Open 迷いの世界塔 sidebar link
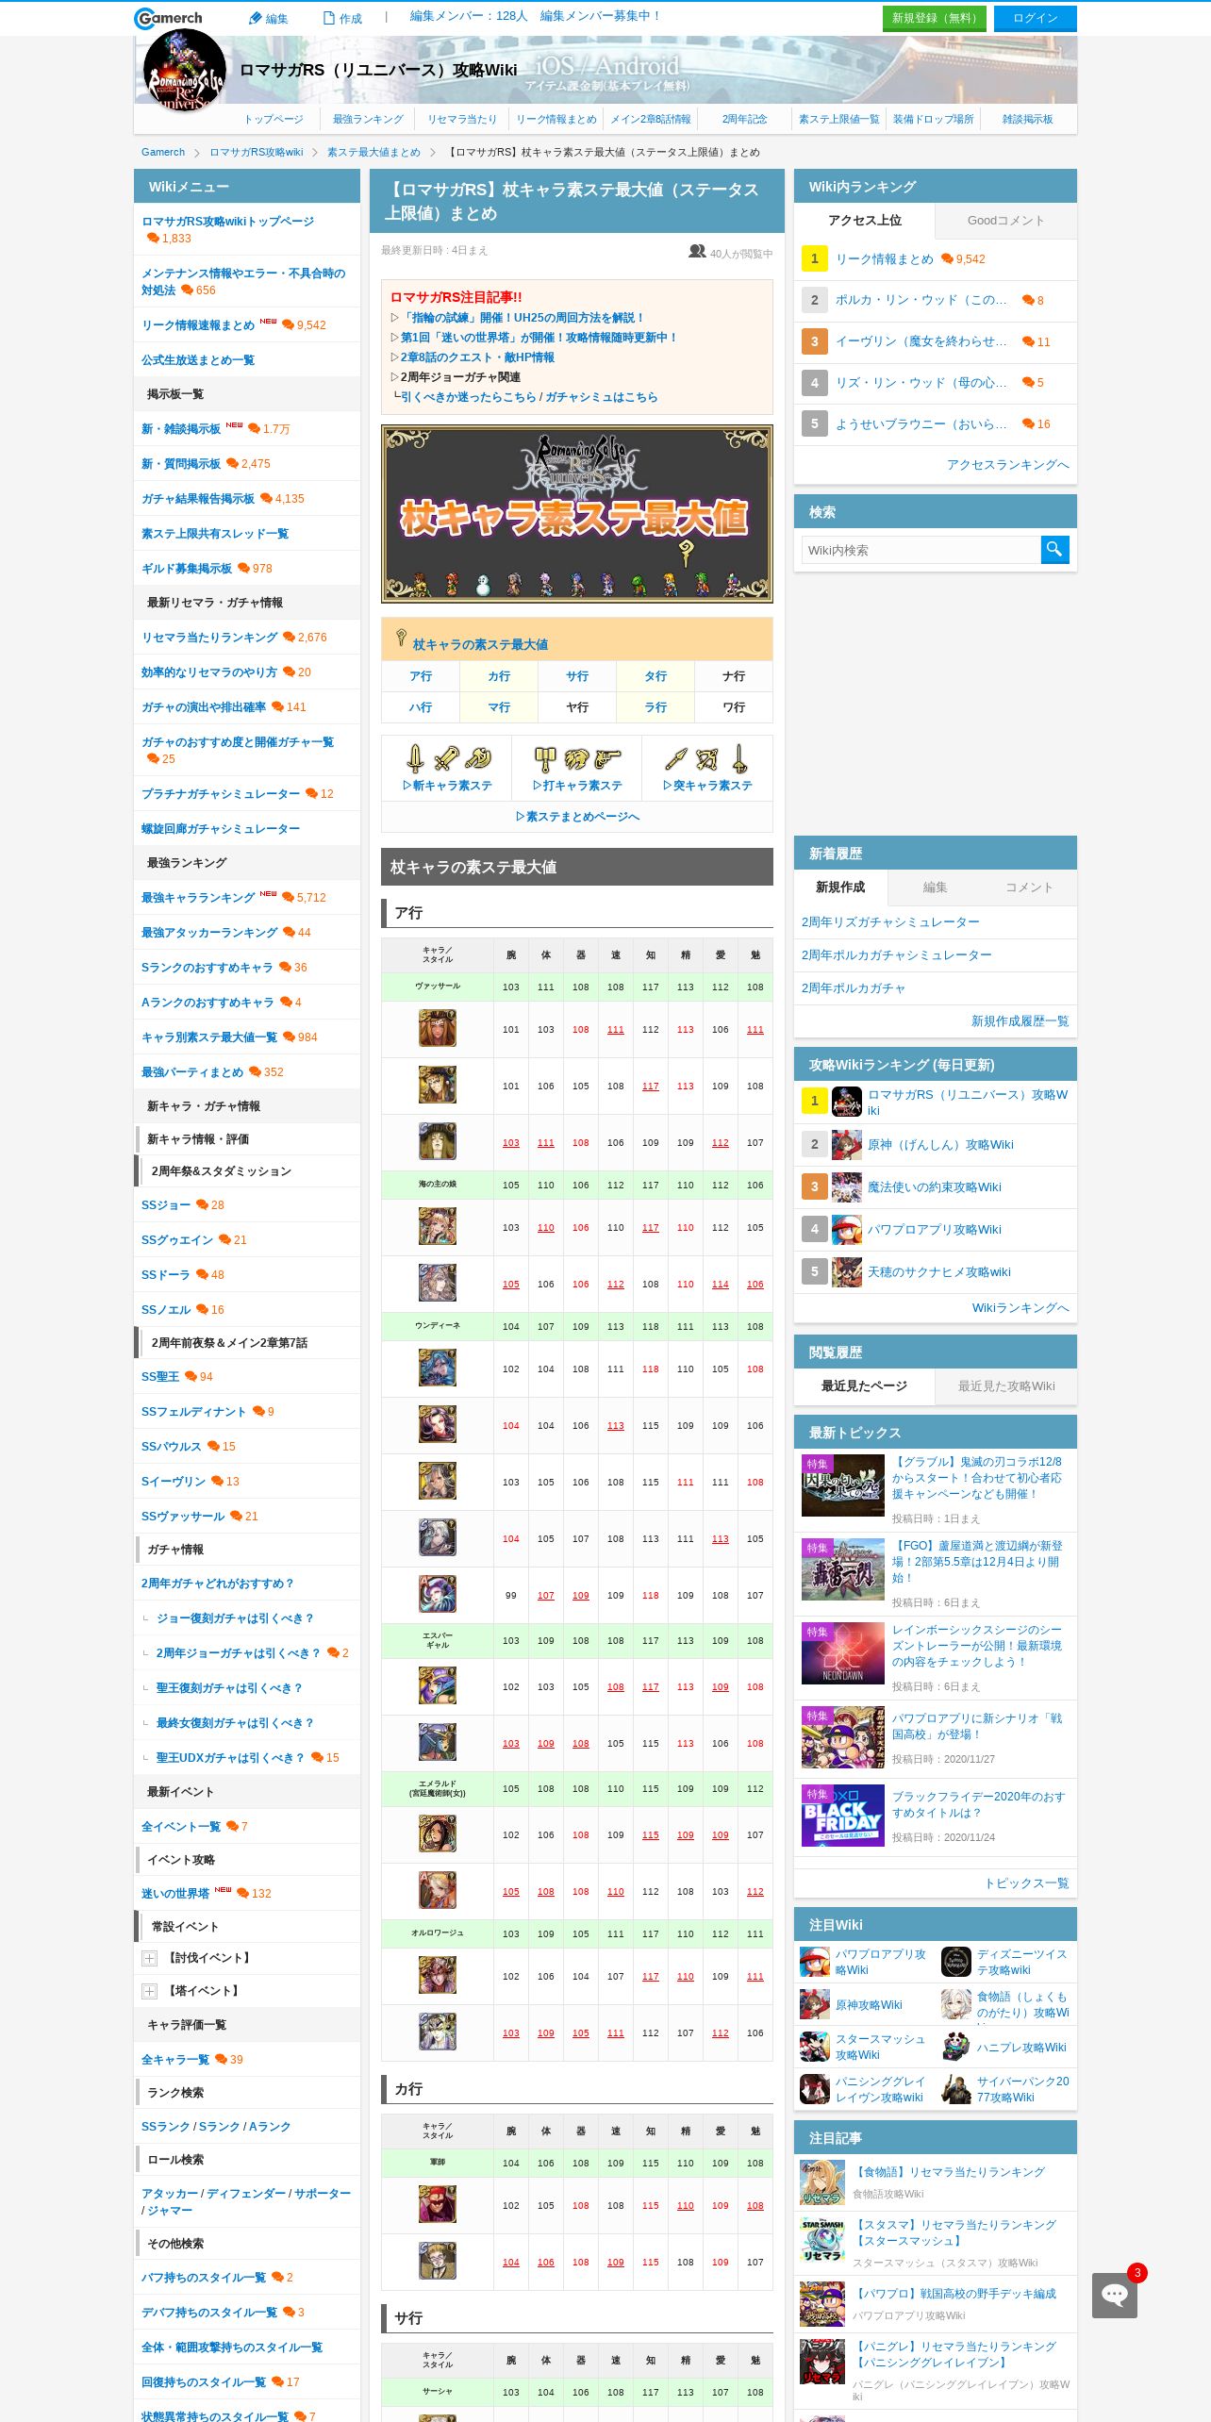Screen dimensions: 1211x2422 (x=175, y=1894)
